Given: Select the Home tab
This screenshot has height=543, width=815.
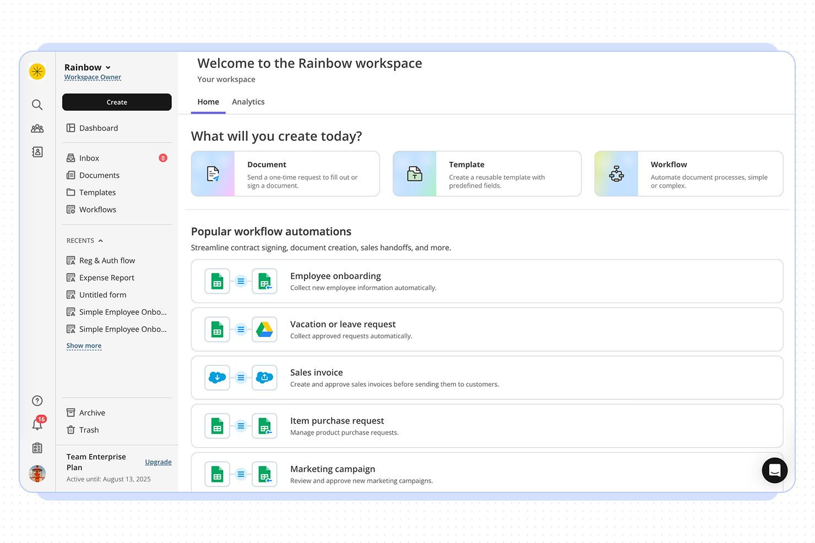Looking at the screenshot, I should coord(208,102).
